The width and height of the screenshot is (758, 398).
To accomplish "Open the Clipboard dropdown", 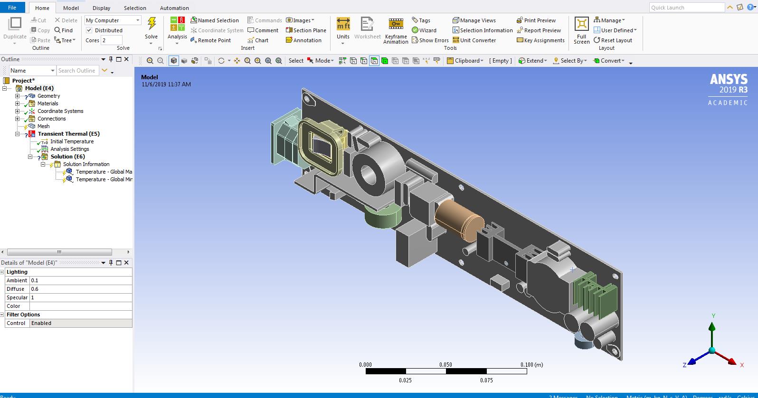I will pos(465,61).
